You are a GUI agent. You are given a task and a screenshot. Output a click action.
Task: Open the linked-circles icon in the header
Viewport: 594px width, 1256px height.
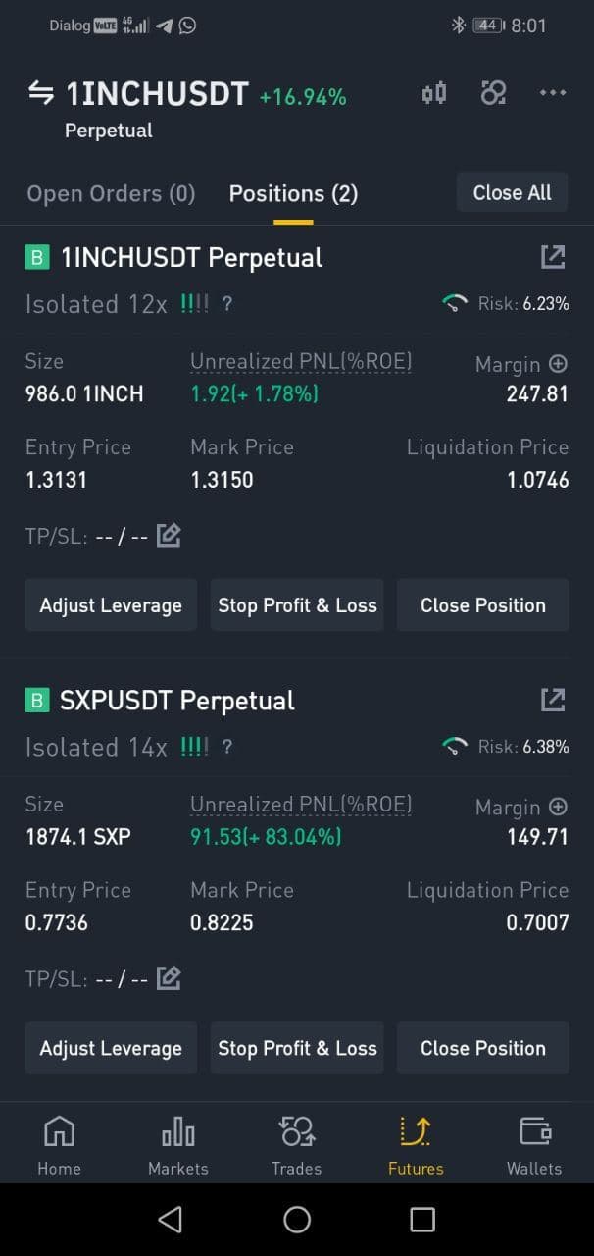493,93
